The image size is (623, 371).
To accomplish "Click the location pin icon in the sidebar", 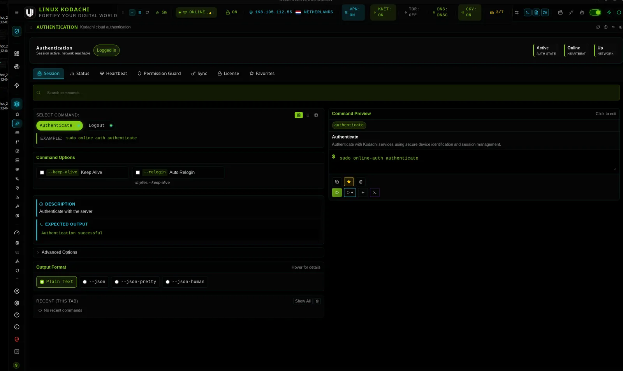I will pyautogui.click(x=17, y=188).
